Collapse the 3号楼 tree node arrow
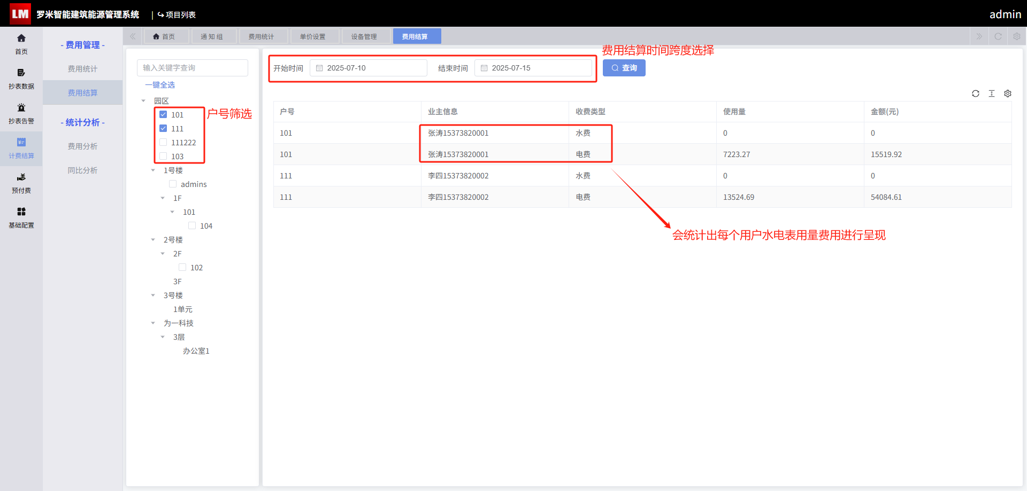The image size is (1027, 491). pos(153,295)
